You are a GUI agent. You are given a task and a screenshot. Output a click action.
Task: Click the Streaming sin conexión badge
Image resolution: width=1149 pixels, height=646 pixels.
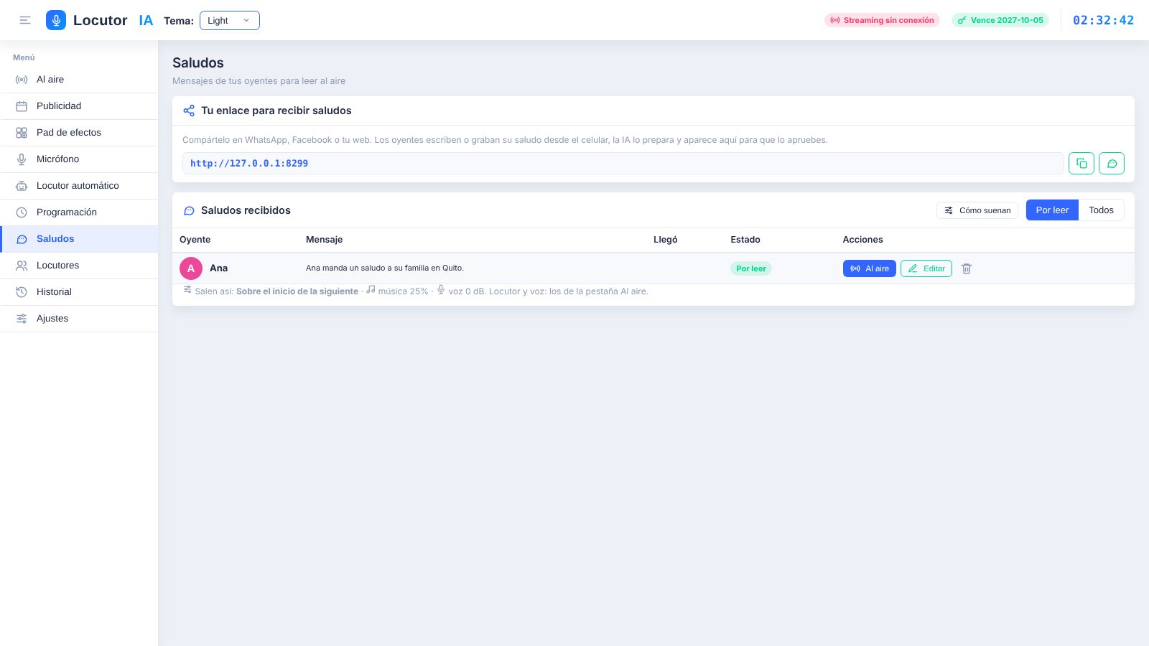pos(882,20)
